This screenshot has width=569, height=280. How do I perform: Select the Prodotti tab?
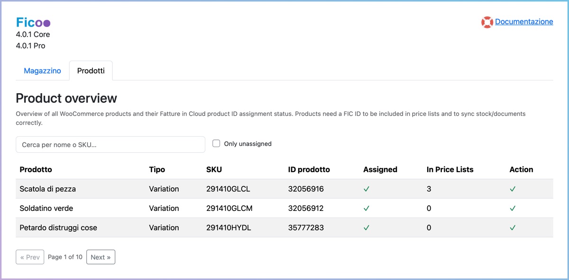[91, 71]
